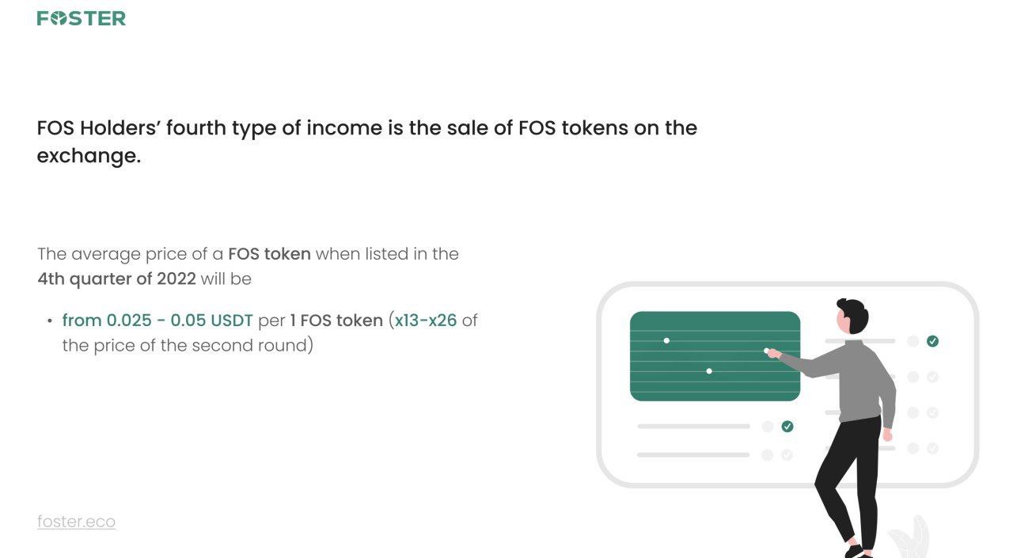Click the FOSTER logo in the header
This screenshot has width=1013, height=558.
point(82,18)
